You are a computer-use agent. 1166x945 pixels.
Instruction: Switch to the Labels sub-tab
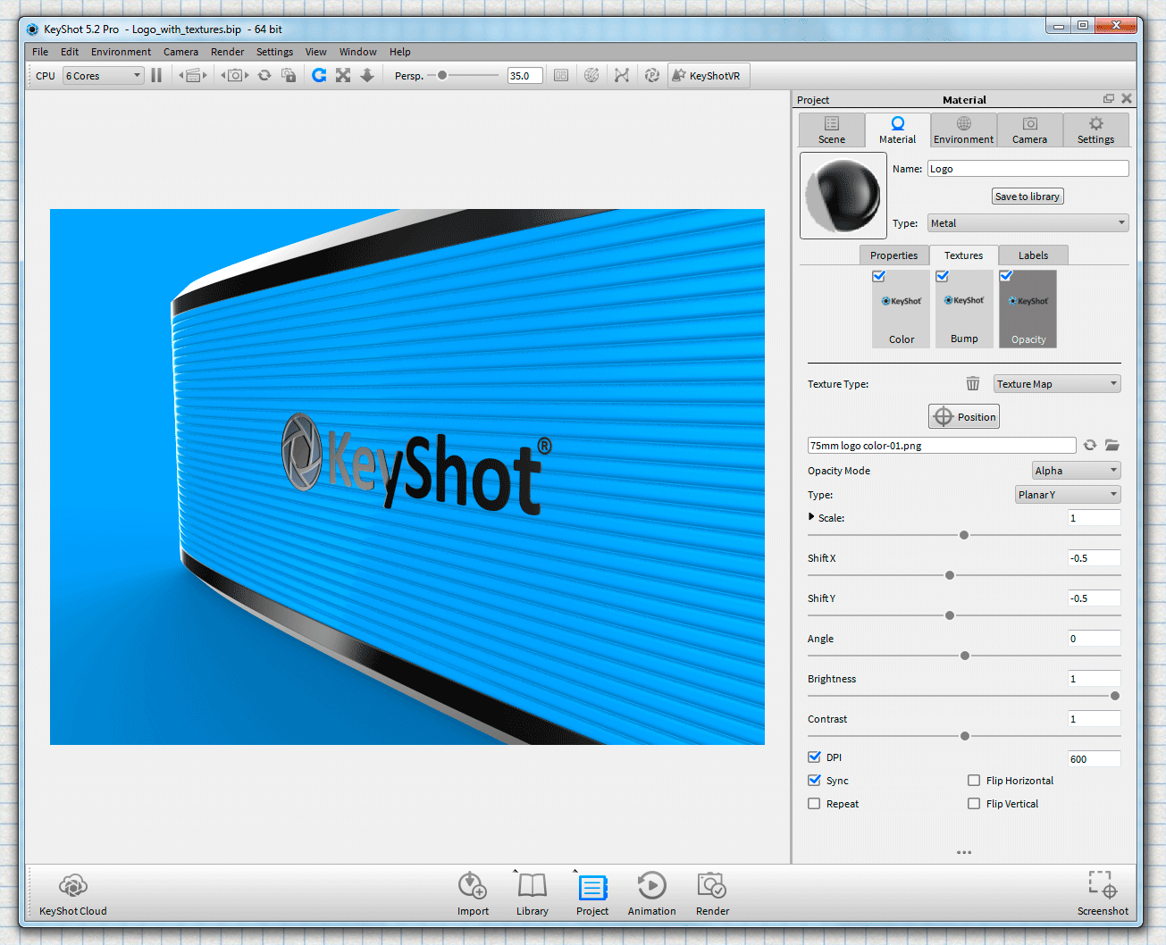1033,255
